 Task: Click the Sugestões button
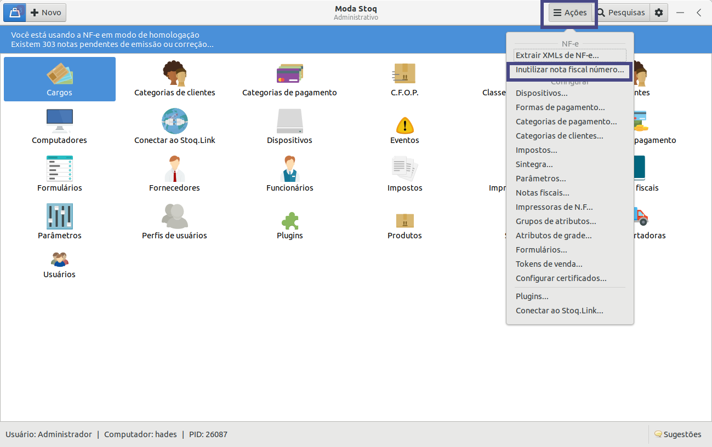(x=677, y=434)
